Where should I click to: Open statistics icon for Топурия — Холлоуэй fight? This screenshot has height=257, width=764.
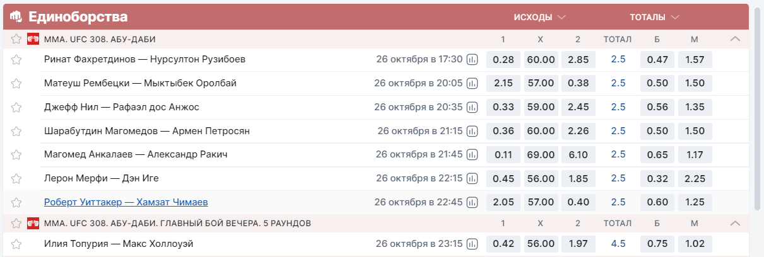click(473, 244)
